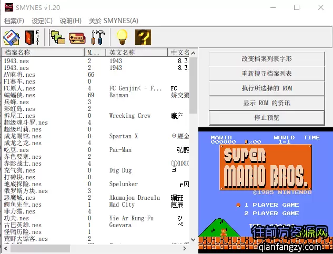Click the horizontal scroll left arrow
Image resolution: width=333 pixels, height=254 pixels.
pos(6,248)
